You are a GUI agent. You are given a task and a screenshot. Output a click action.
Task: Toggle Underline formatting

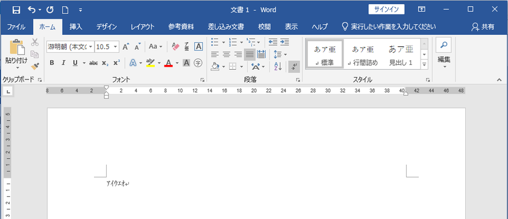(75, 63)
